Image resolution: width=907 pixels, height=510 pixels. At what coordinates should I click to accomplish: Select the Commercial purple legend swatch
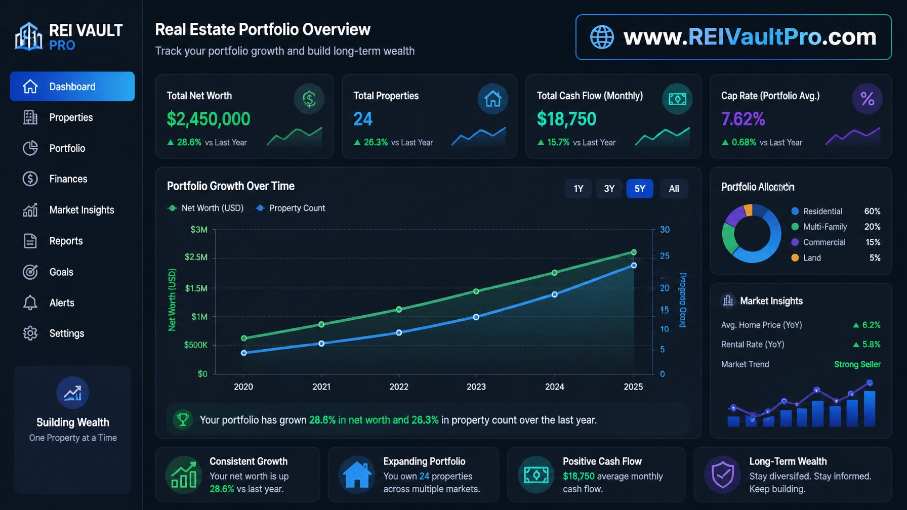click(x=795, y=242)
